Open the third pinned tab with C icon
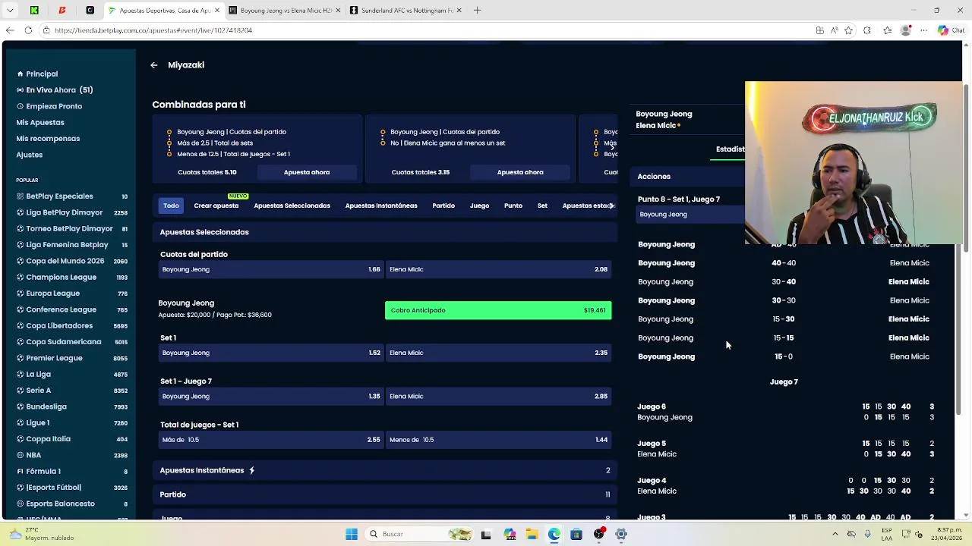 [x=90, y=11]
